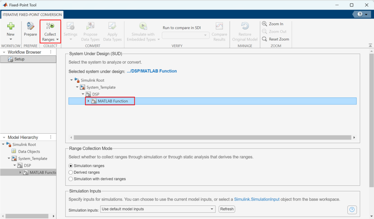Collapse System_Template in Model Hierarchy
The image size is (374, 219).
click(9, 158)
